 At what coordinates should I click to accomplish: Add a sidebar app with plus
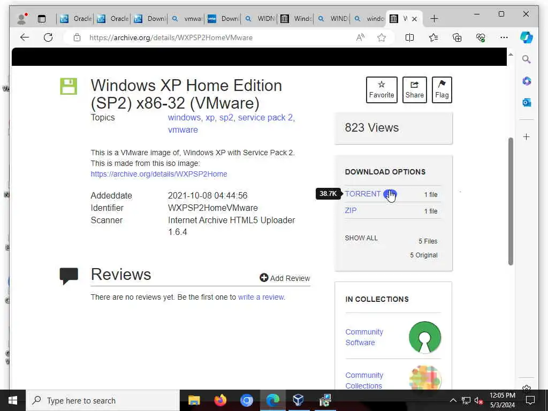click(527, 136)
